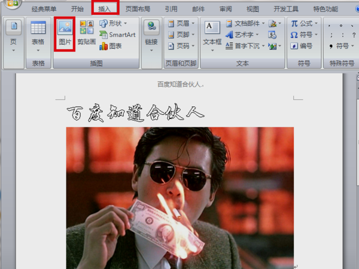
Task: Click the signature line icon
Action: point(275,23)
